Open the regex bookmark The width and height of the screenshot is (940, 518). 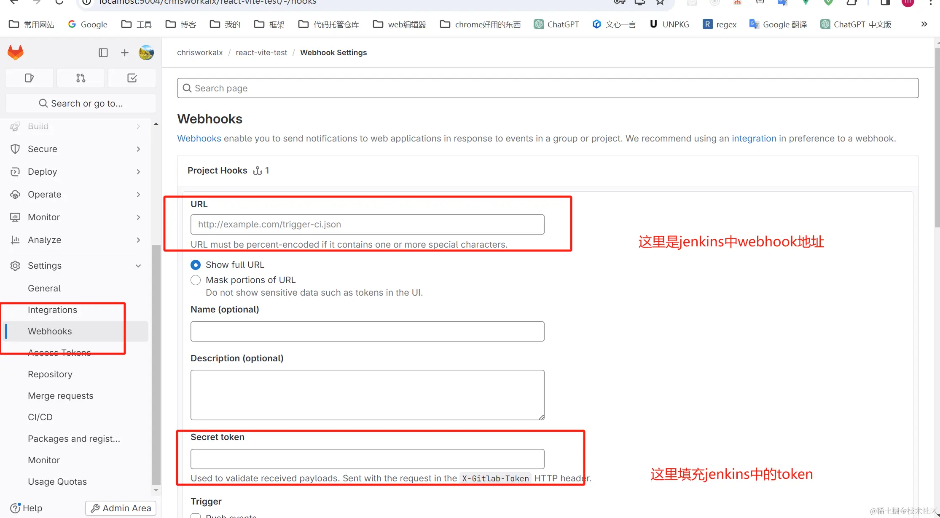tap(720, 24)
